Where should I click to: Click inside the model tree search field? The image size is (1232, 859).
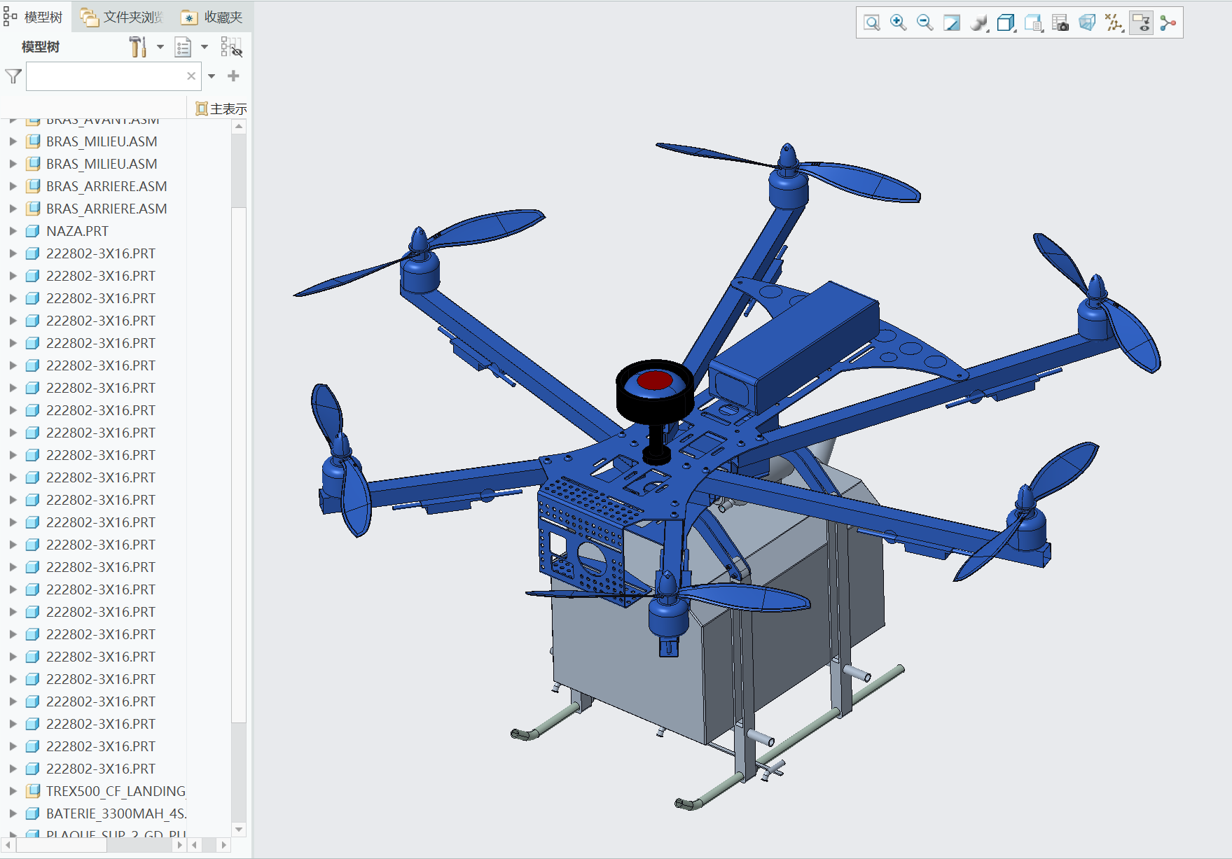(x=105, y=76)
